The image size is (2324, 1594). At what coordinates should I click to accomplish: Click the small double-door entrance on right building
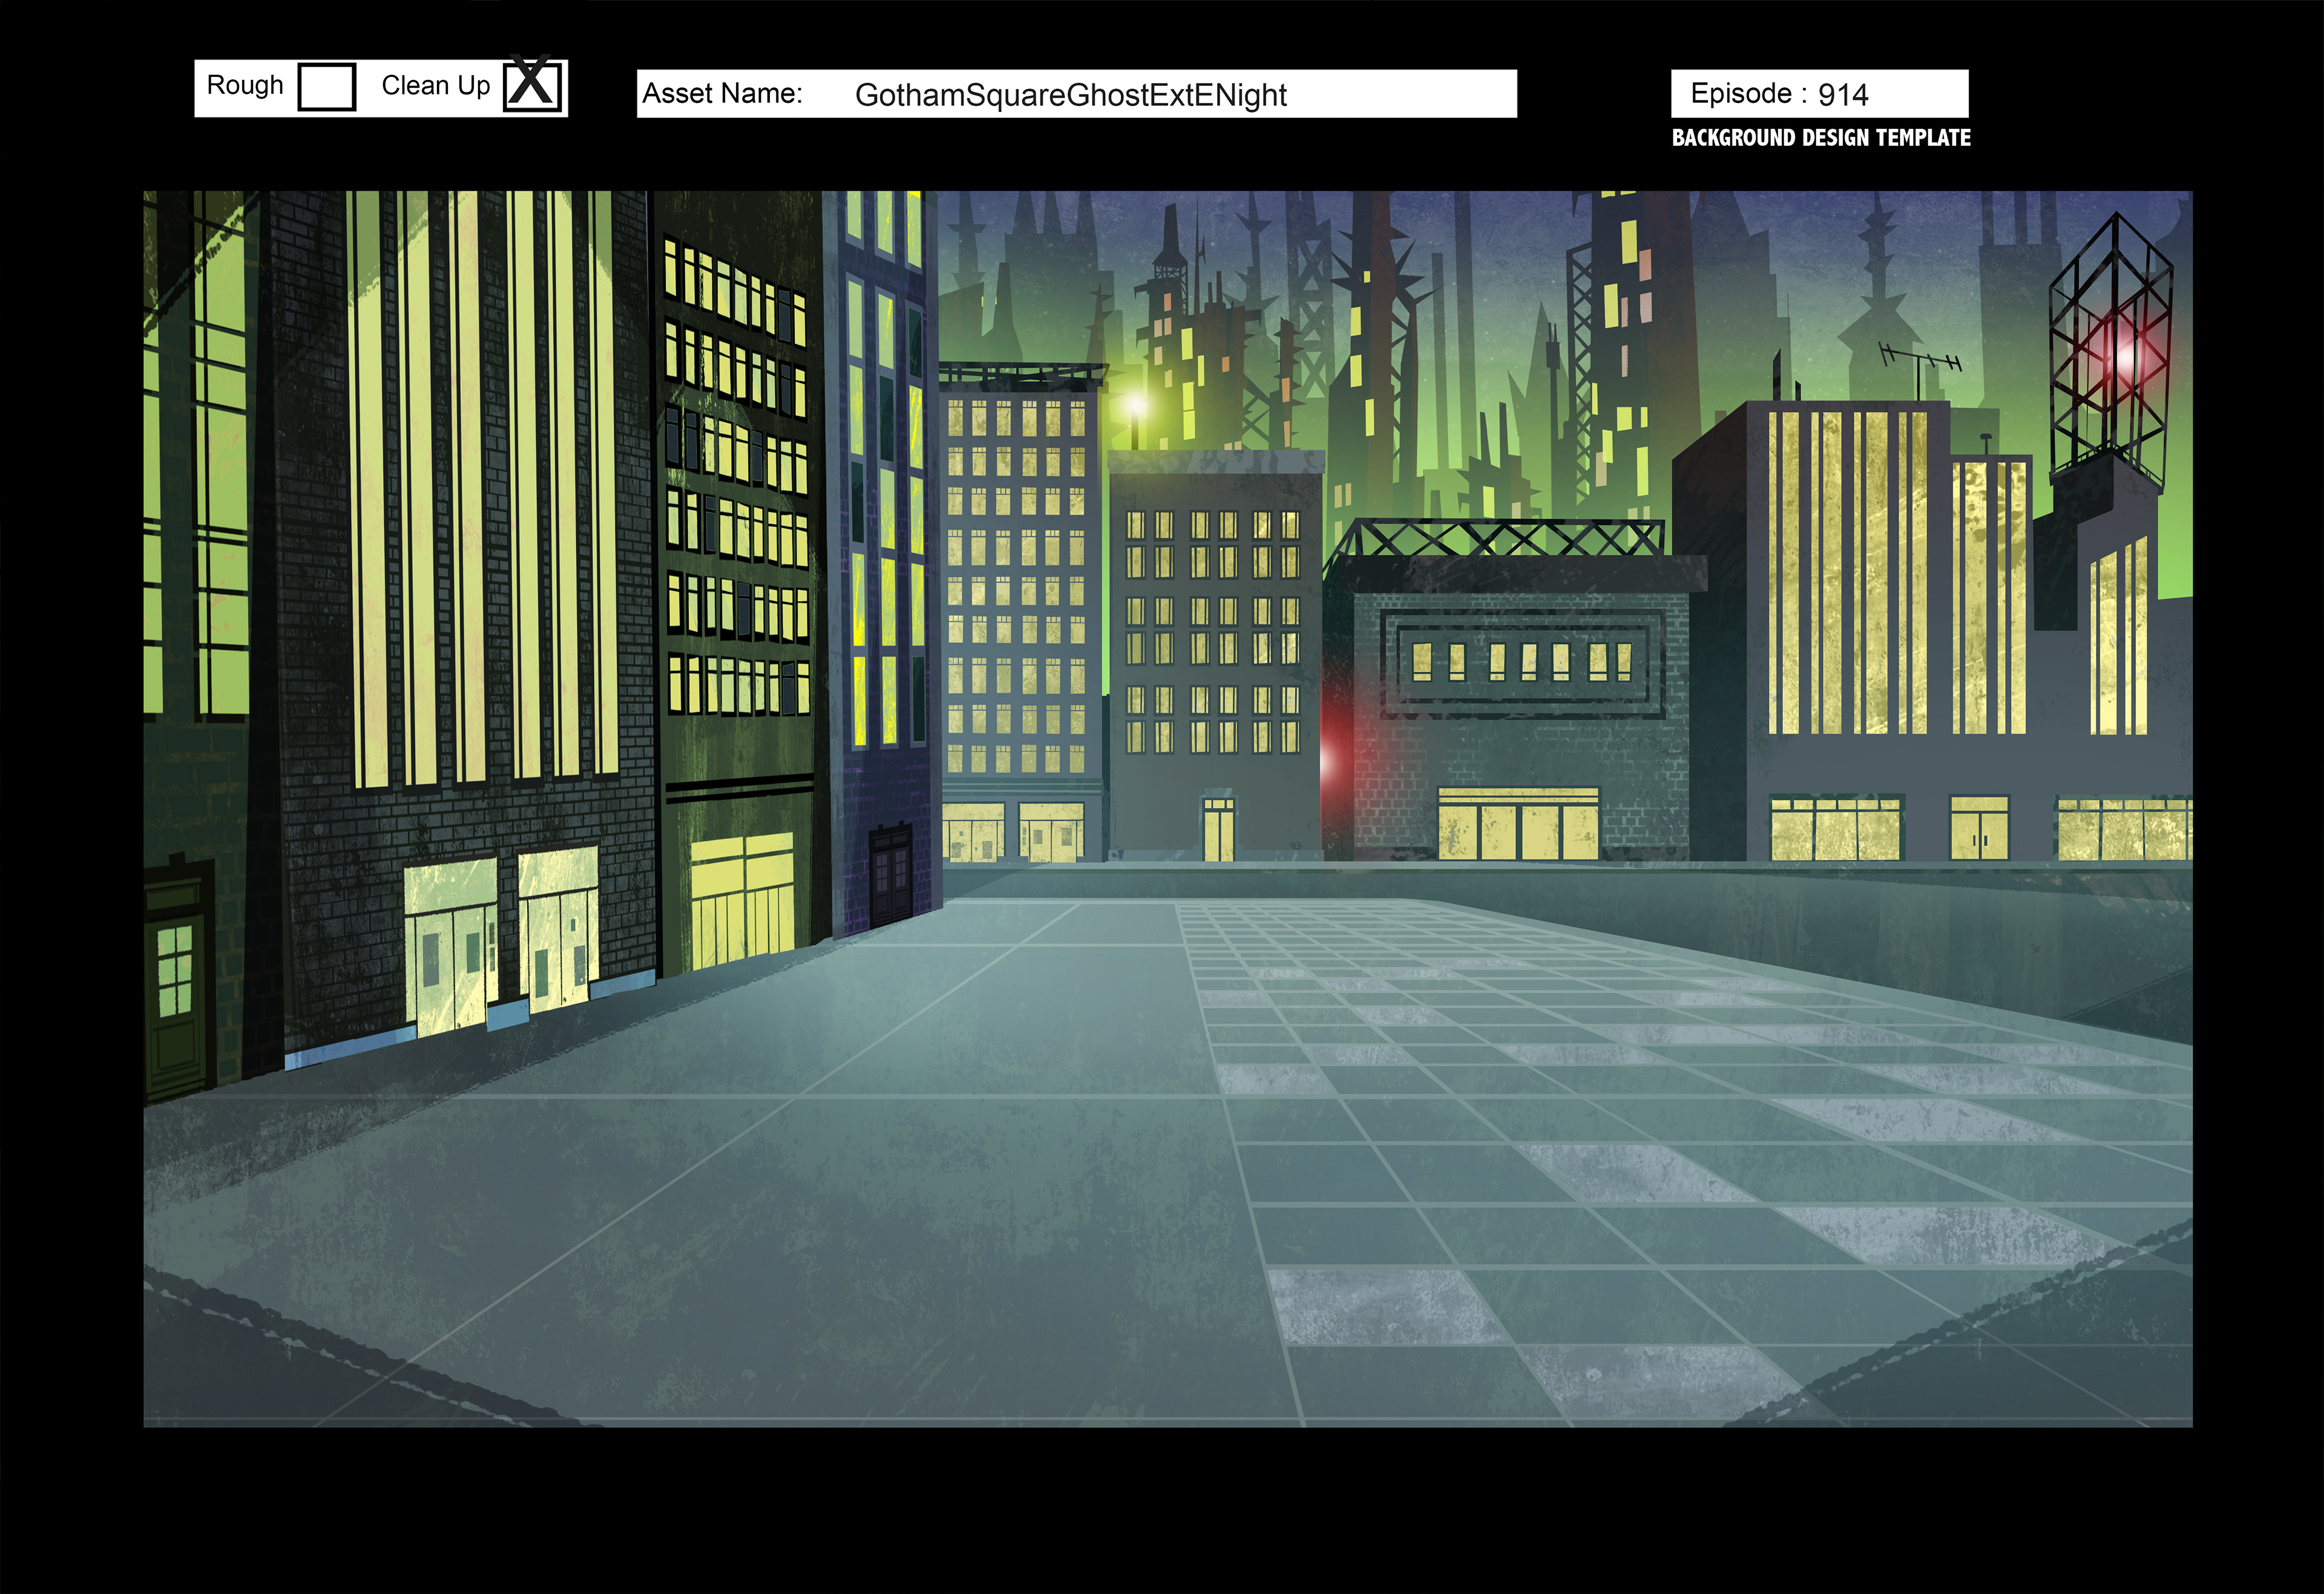(x=1979, y=828)
